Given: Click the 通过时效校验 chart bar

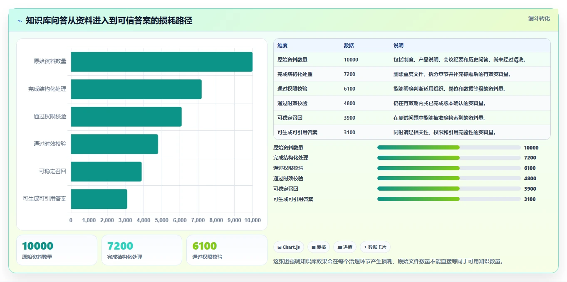Looking at the screenshot, I should pyautogui.click(x=114, y=144).
